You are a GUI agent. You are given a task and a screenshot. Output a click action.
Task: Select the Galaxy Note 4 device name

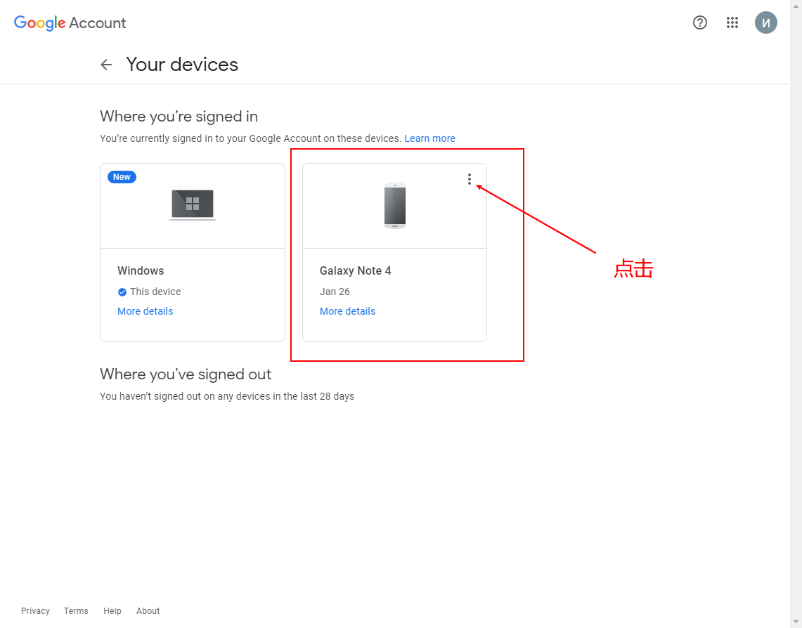(x=356, y=271)
